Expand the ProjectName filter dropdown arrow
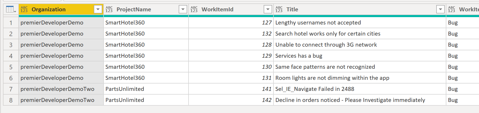 click(183, 9)
